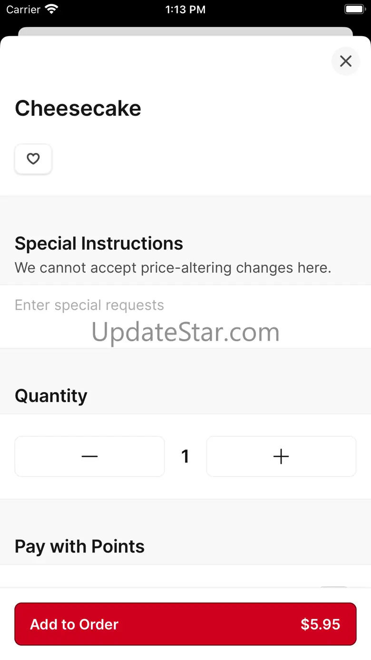
Task: Tap the Quantity section heading
Action: click(x=51, y=396)
